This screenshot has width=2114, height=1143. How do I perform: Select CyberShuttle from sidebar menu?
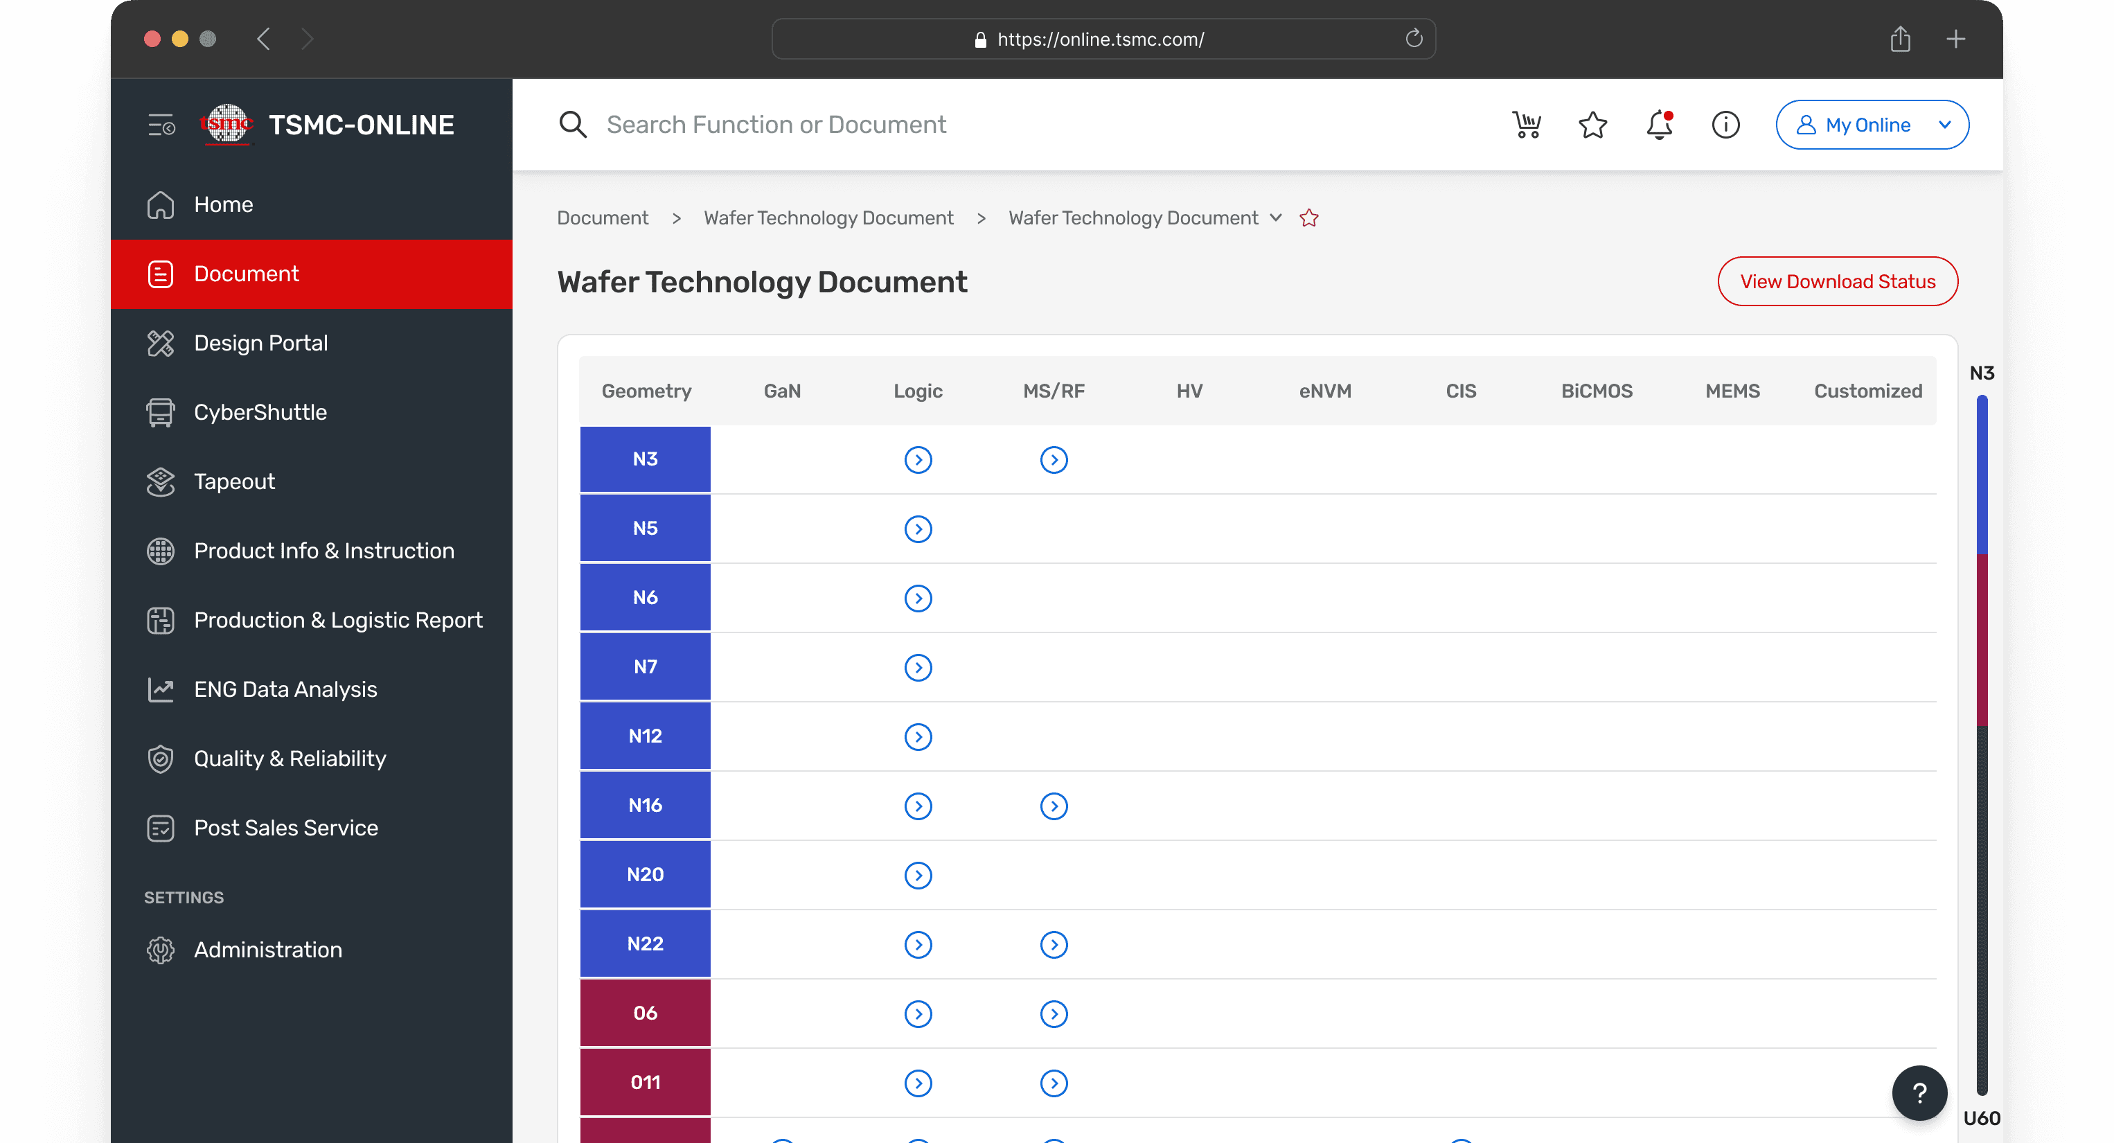(260, 412)
